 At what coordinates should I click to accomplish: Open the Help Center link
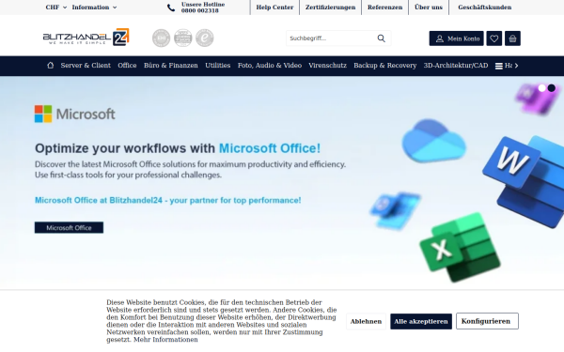274,8
